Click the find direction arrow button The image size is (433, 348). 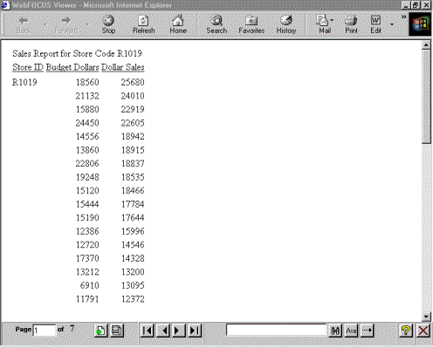pos(367,331)
